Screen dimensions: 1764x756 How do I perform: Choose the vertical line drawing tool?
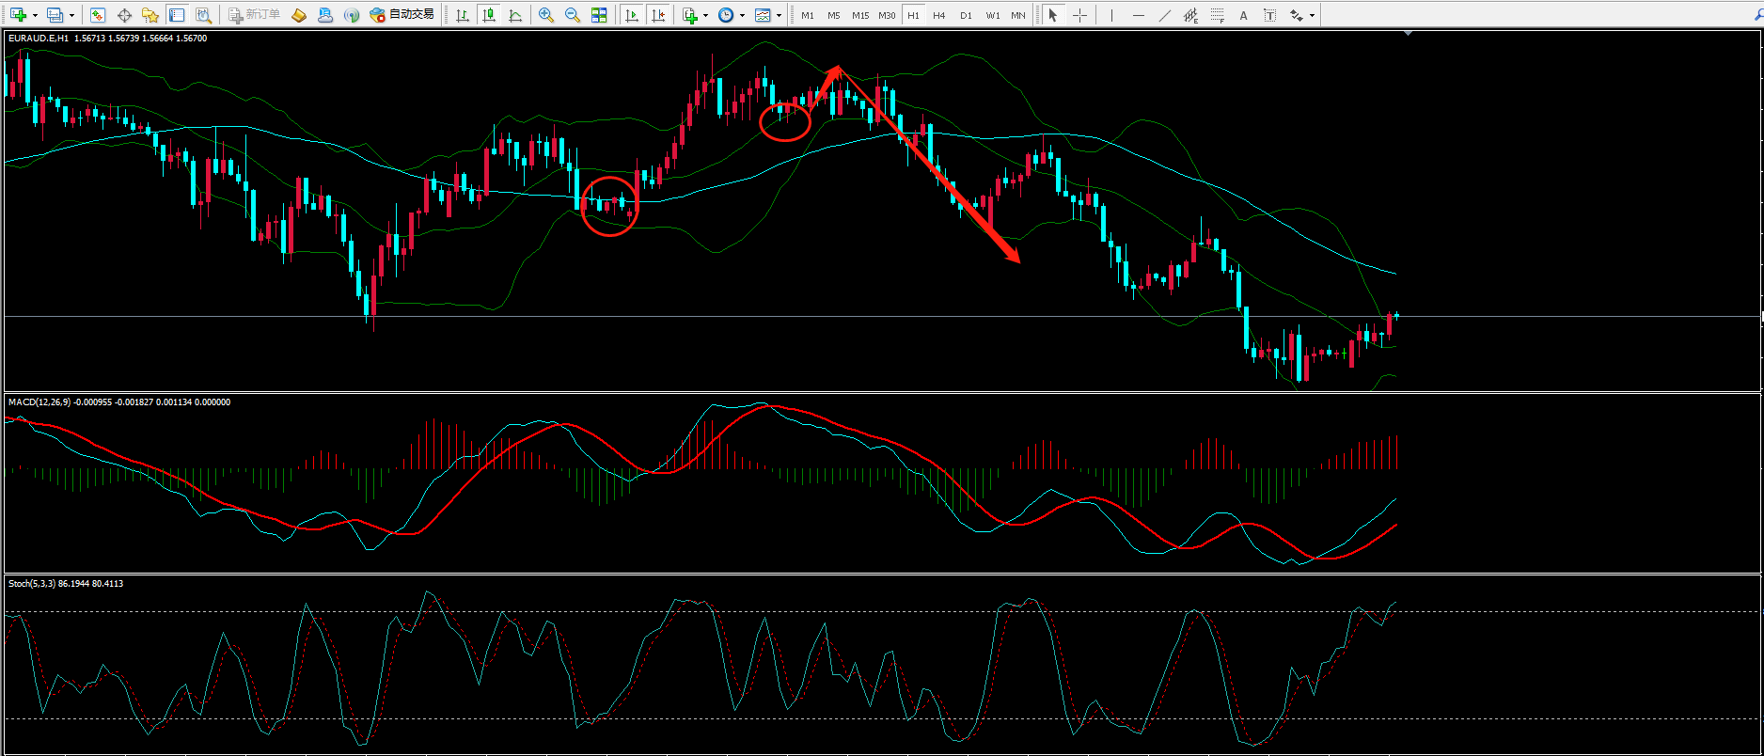coord(1111,15)
